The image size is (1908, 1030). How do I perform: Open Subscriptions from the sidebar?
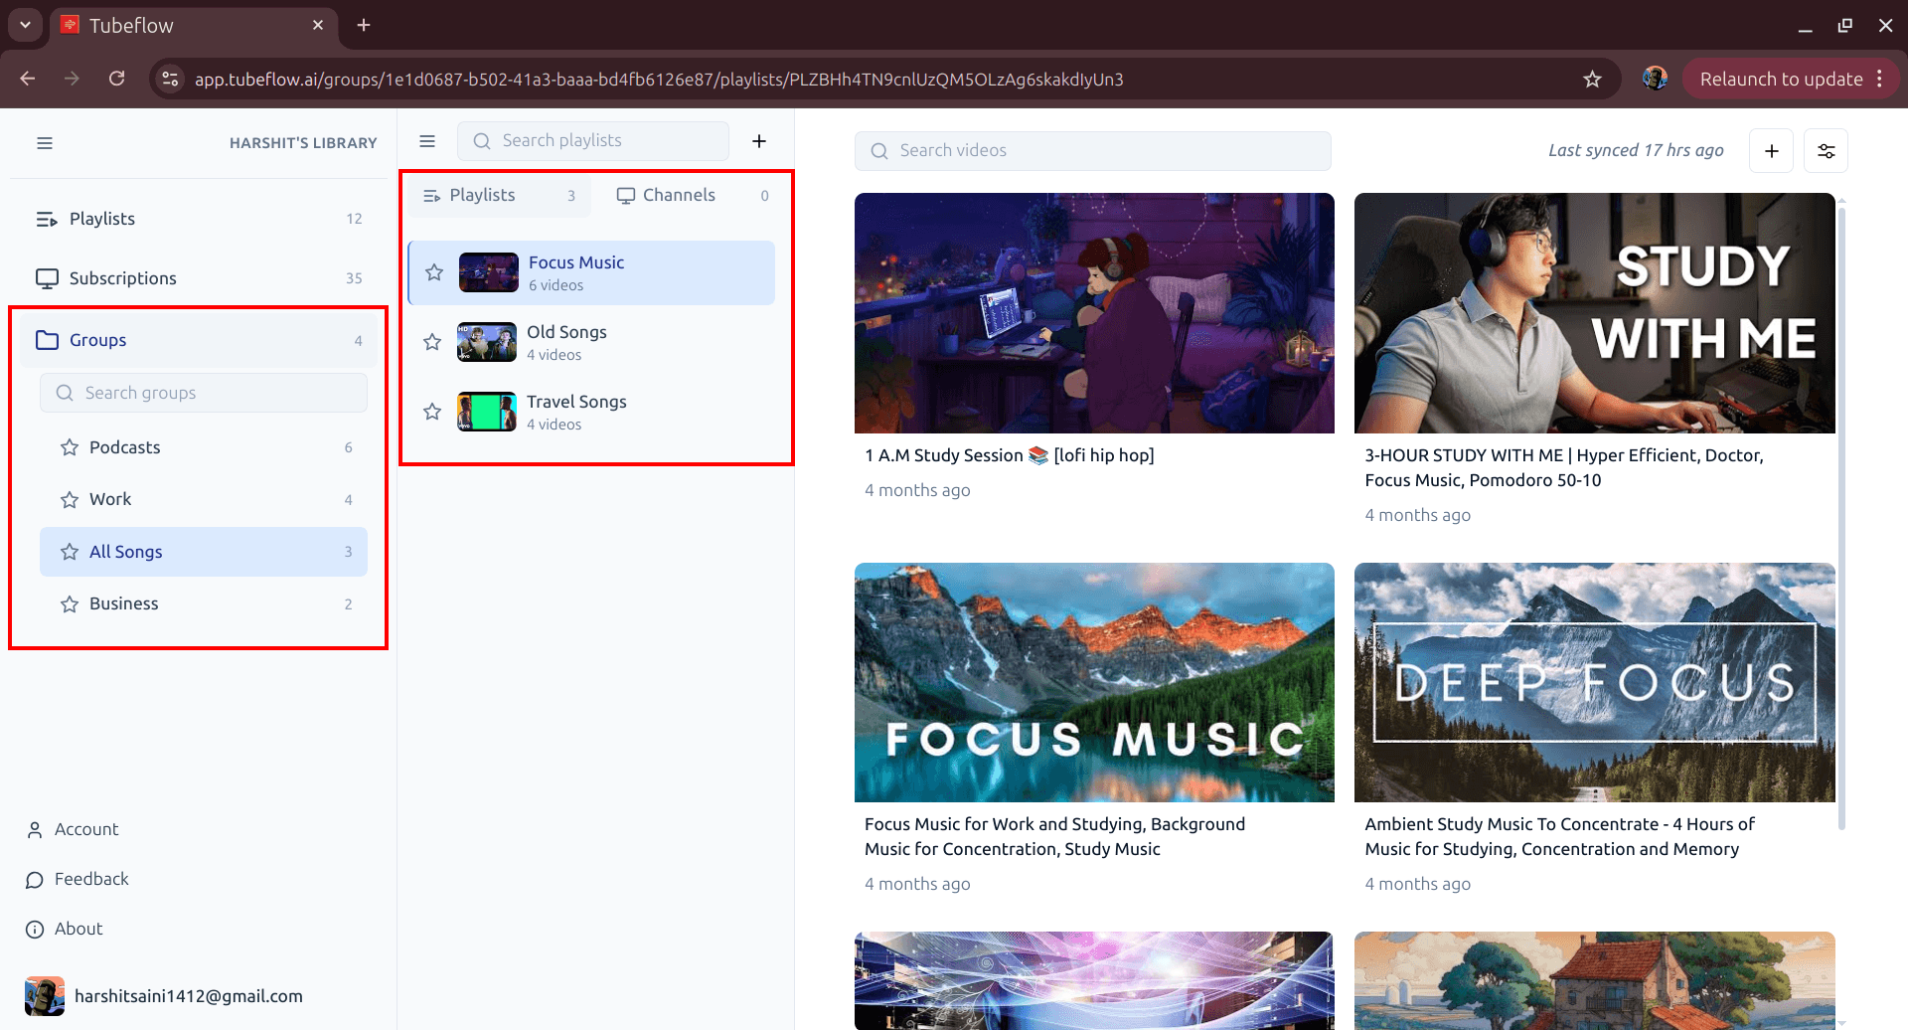122,277
